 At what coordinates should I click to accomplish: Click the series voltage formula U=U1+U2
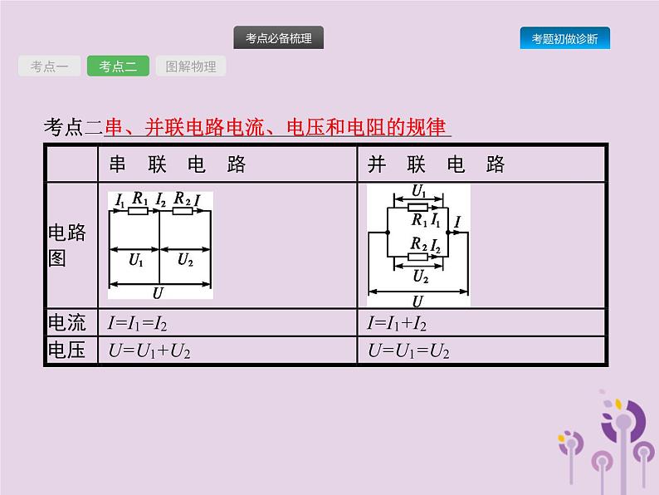click(x=150, y=351)
